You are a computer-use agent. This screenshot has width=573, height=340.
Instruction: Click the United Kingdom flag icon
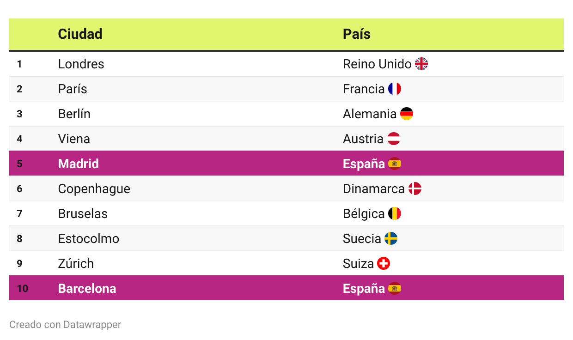pyautogui.click(x=421, y=64)
